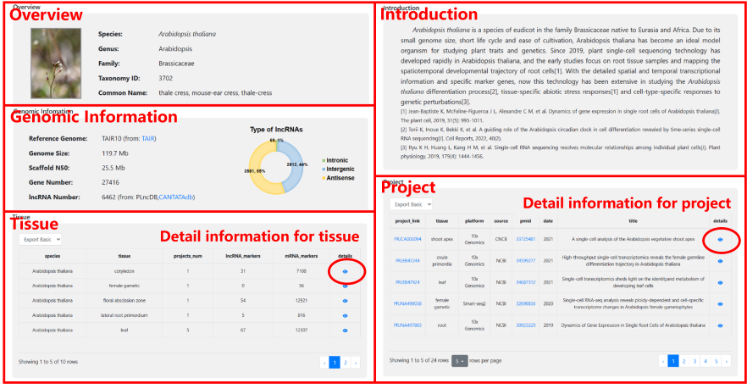Open details for the ovule primordia project

720,261
